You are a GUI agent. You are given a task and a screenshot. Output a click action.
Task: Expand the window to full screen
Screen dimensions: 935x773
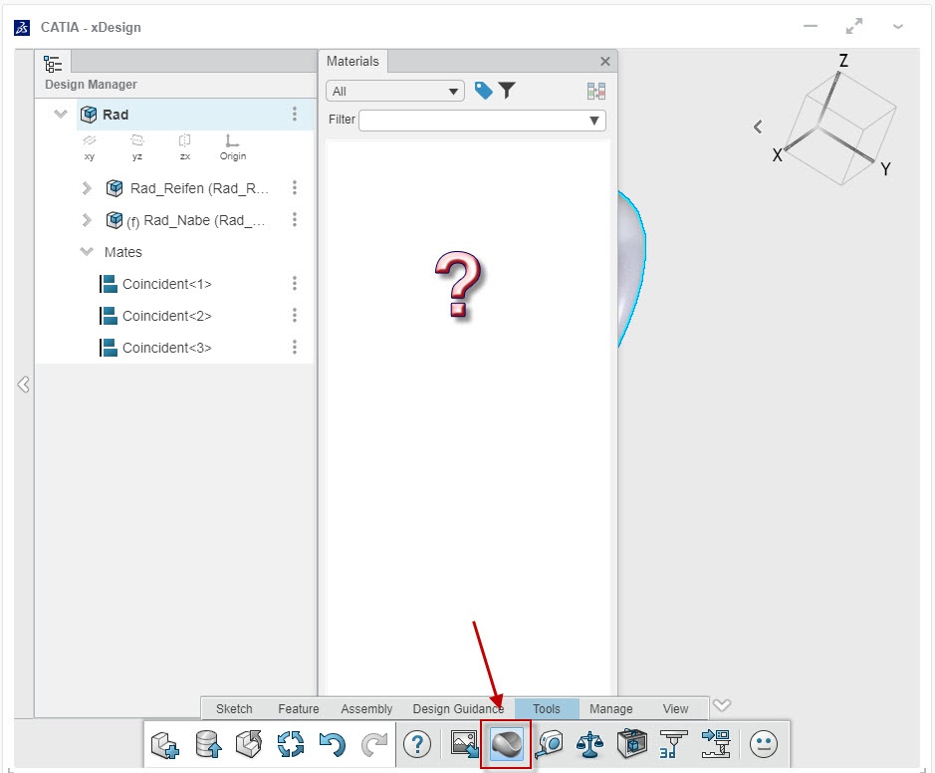[x=854, y=26]
